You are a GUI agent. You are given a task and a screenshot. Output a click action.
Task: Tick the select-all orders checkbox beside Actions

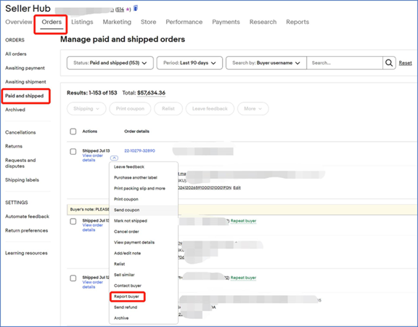tap(73, 132)
